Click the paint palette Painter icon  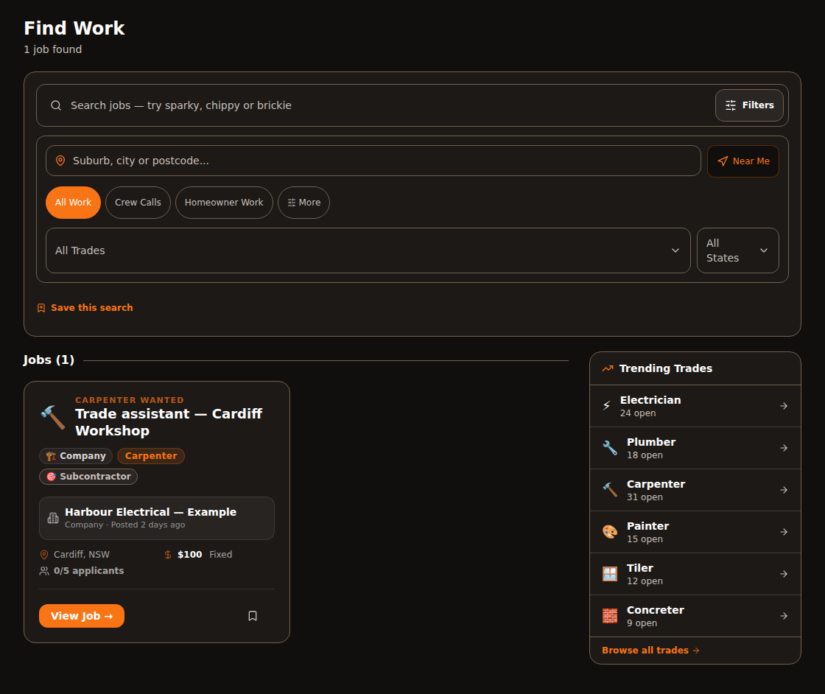(x=610, y=532)
